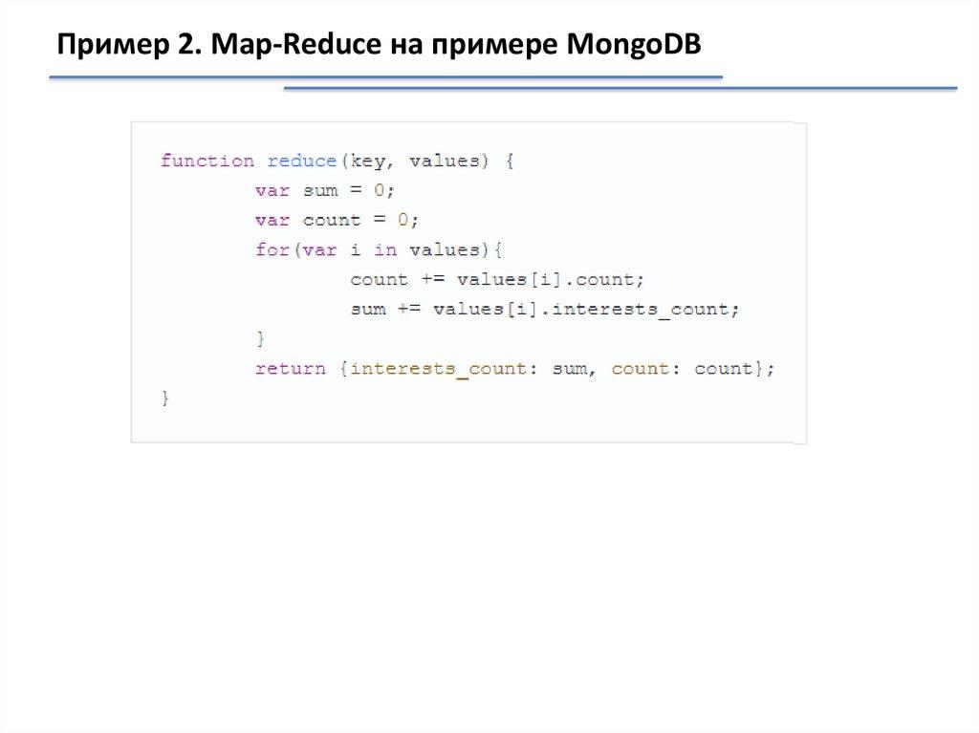Click the function keyword in the code
This screenshot has height=733, width=979.
tap(207, 161)
